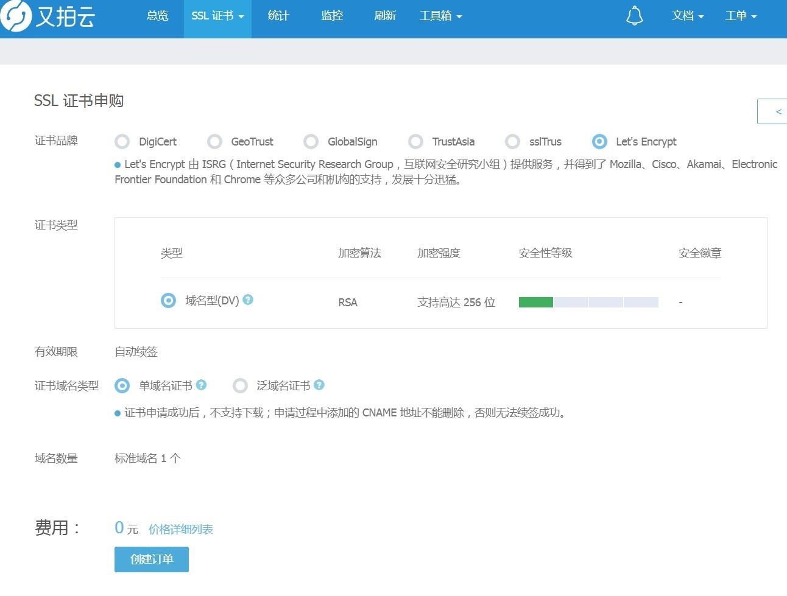
Task: Select DigiCert certificate brand
Action: coord(122,142)
